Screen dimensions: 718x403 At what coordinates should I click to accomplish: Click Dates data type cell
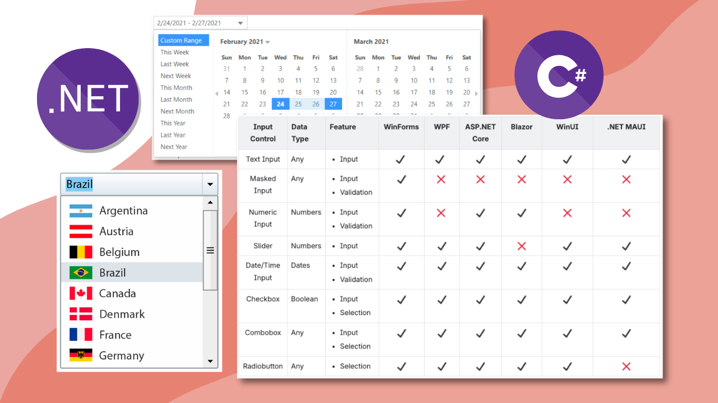pyautogui.click(x=301, y=266)
